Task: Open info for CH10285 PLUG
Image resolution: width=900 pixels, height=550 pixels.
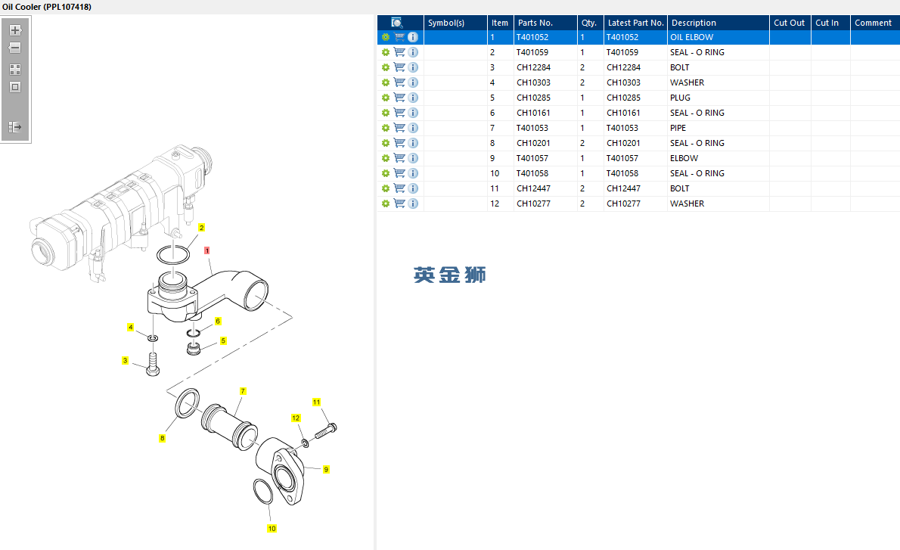Action: (x=413, y=98)
